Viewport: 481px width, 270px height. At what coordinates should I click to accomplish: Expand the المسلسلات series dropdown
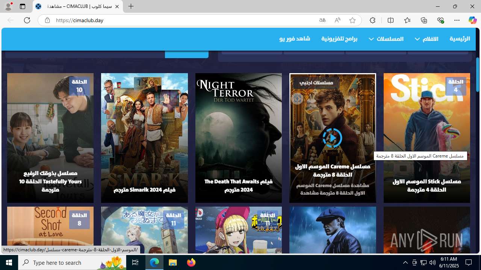coord(386,39)
